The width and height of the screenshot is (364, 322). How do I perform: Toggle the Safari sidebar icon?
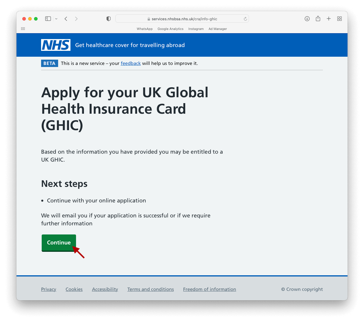coord(48,19)
